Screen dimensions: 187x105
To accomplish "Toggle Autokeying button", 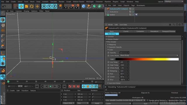I will 74,86.
